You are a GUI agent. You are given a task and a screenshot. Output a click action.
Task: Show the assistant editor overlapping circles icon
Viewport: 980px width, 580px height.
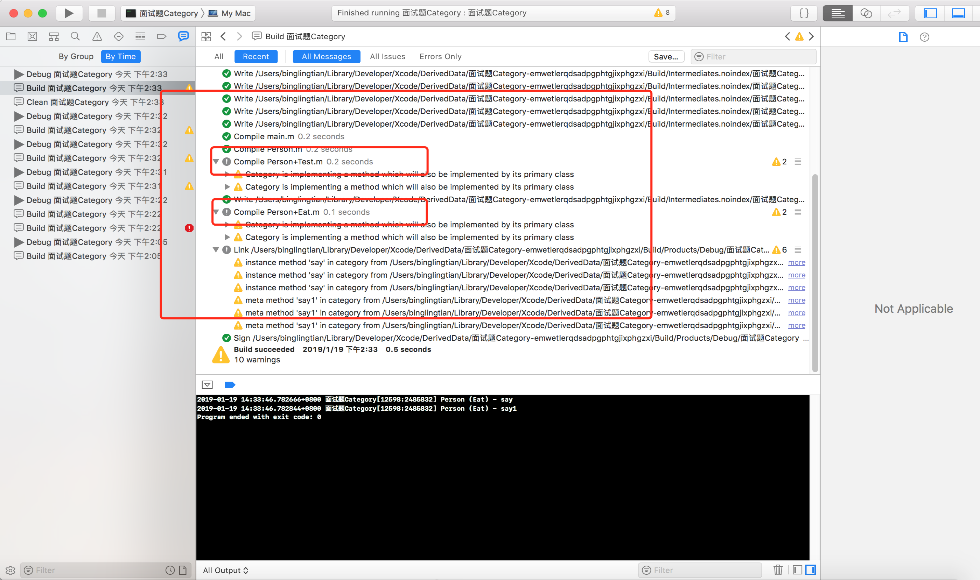click(866, 13)
